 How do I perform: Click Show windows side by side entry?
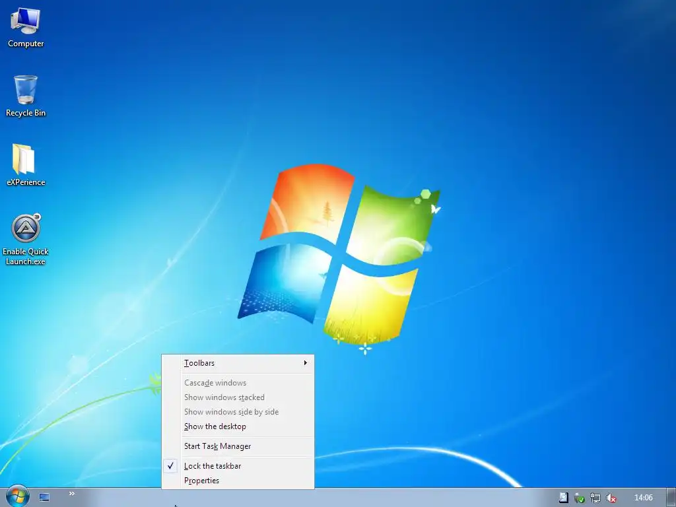coord(238,412)
